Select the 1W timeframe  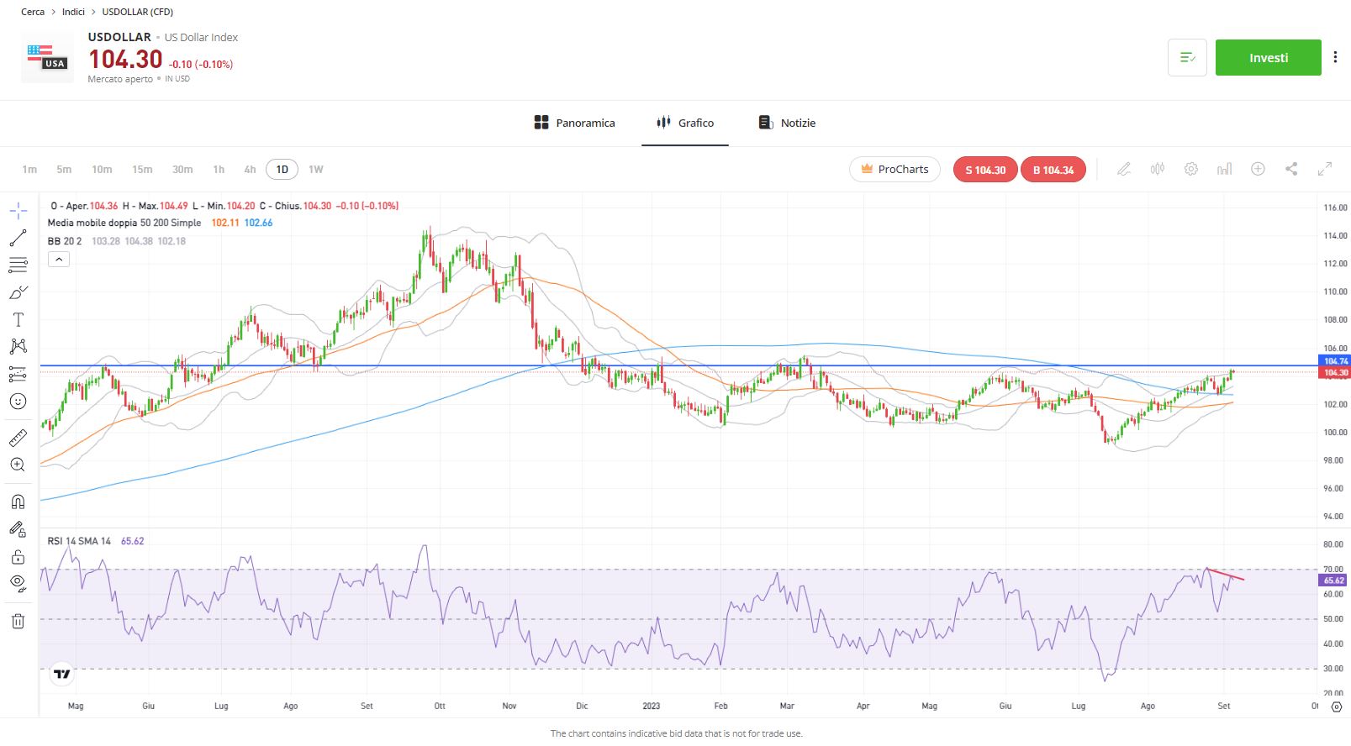click(315, 169)
